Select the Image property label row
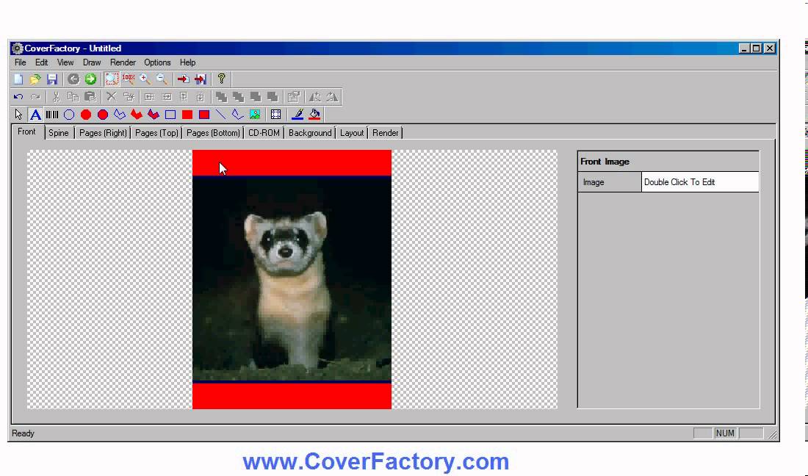 [610, 182]
